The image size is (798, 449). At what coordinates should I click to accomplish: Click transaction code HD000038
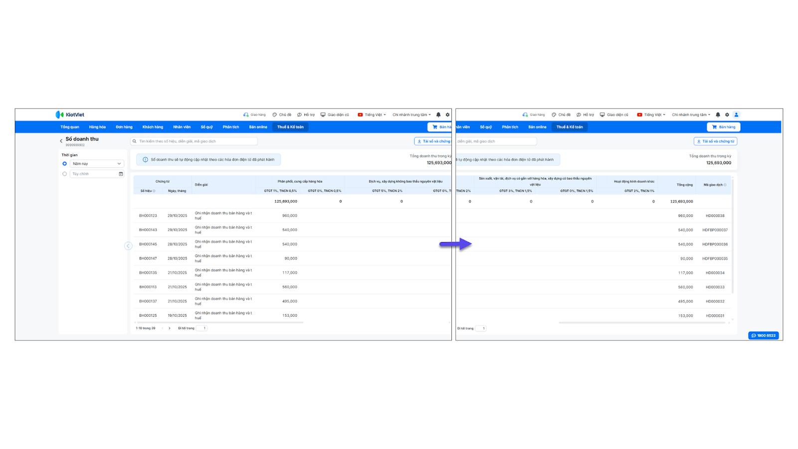[715, 216]
